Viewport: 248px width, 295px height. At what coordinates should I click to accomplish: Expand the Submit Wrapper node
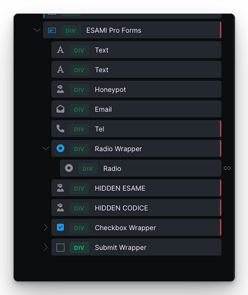45,247
